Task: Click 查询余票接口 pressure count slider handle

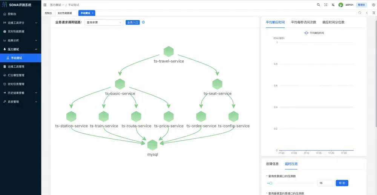Action: point(271,183)
